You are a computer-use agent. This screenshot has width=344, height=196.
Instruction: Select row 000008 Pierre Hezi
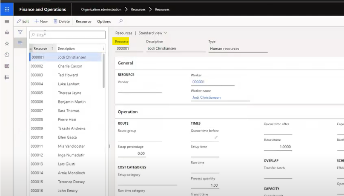(66, 120)
